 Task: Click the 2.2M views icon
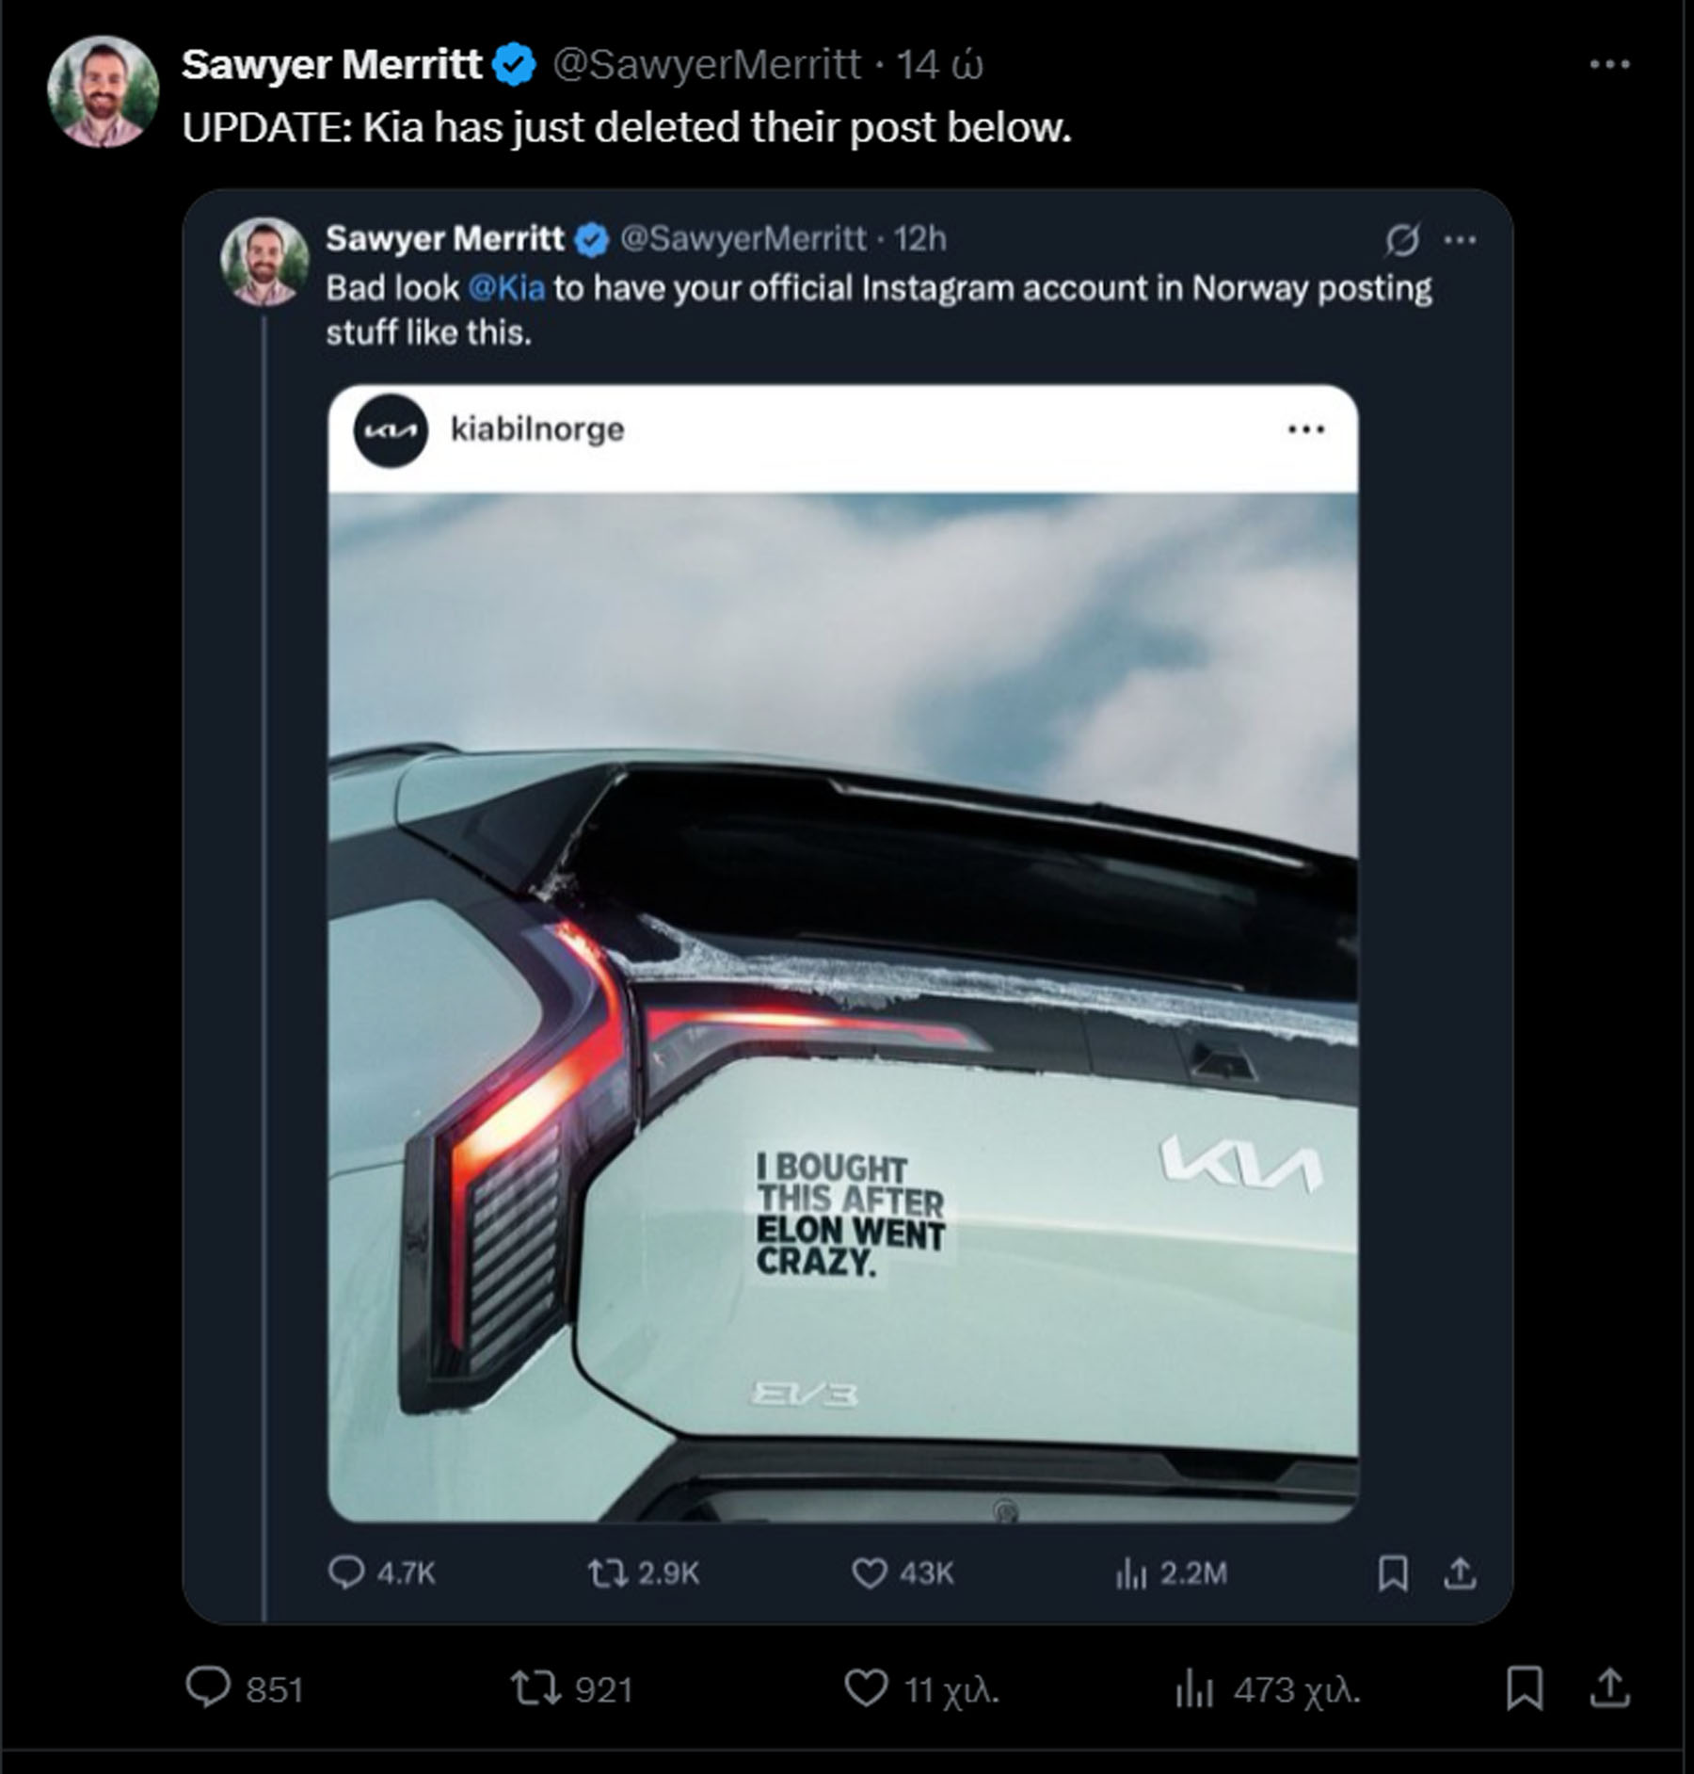coord(1131,1572)
